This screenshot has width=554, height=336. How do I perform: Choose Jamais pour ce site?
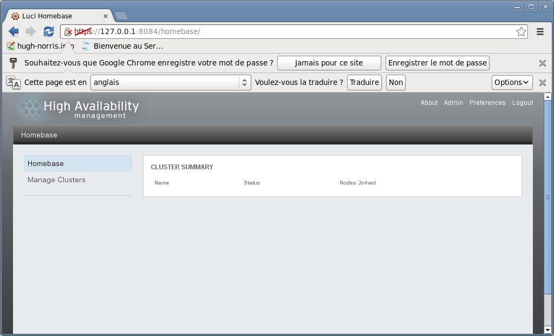click(329, 63)
